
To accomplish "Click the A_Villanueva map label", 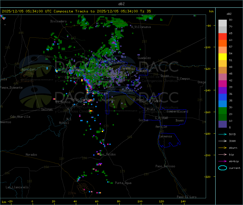I will click(x=141, y=27).
